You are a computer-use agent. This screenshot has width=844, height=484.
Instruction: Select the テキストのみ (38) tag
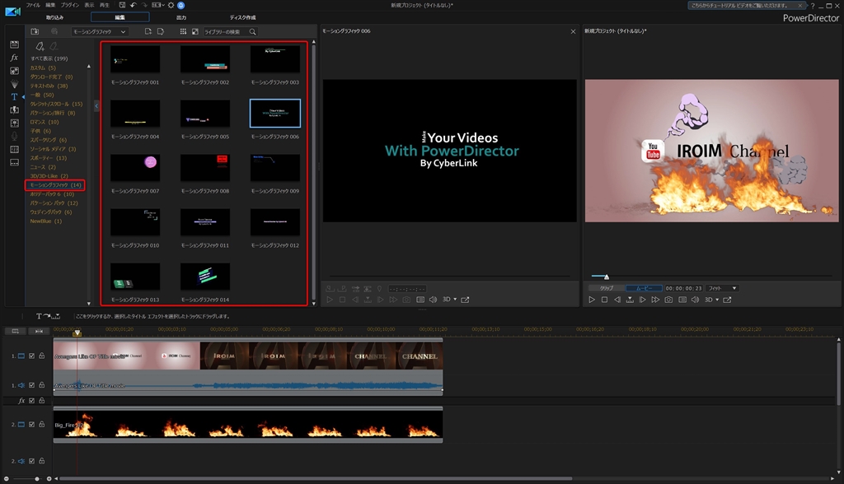tap(49, 86)
